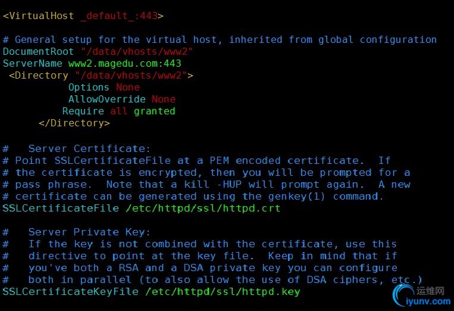Click the "Server Certificate:" comment heading
Screen dimensions: 454x311
point(89,148)
